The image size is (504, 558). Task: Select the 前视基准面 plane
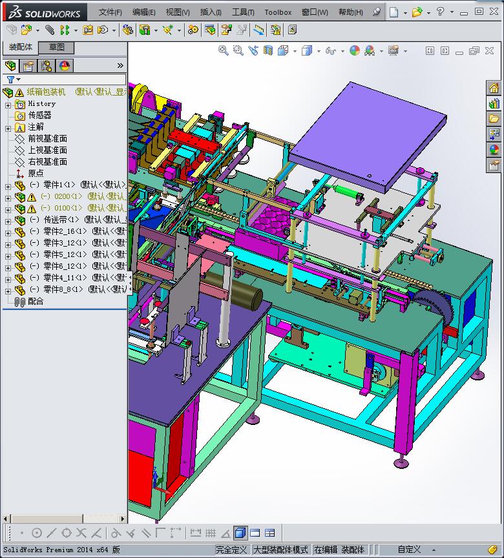tap(47, 139)
